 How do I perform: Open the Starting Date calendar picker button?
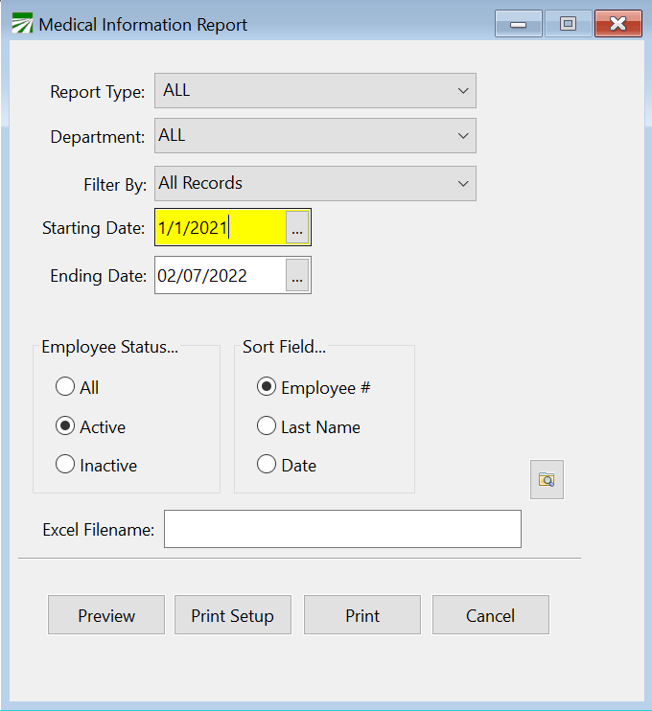click(297, 228)
